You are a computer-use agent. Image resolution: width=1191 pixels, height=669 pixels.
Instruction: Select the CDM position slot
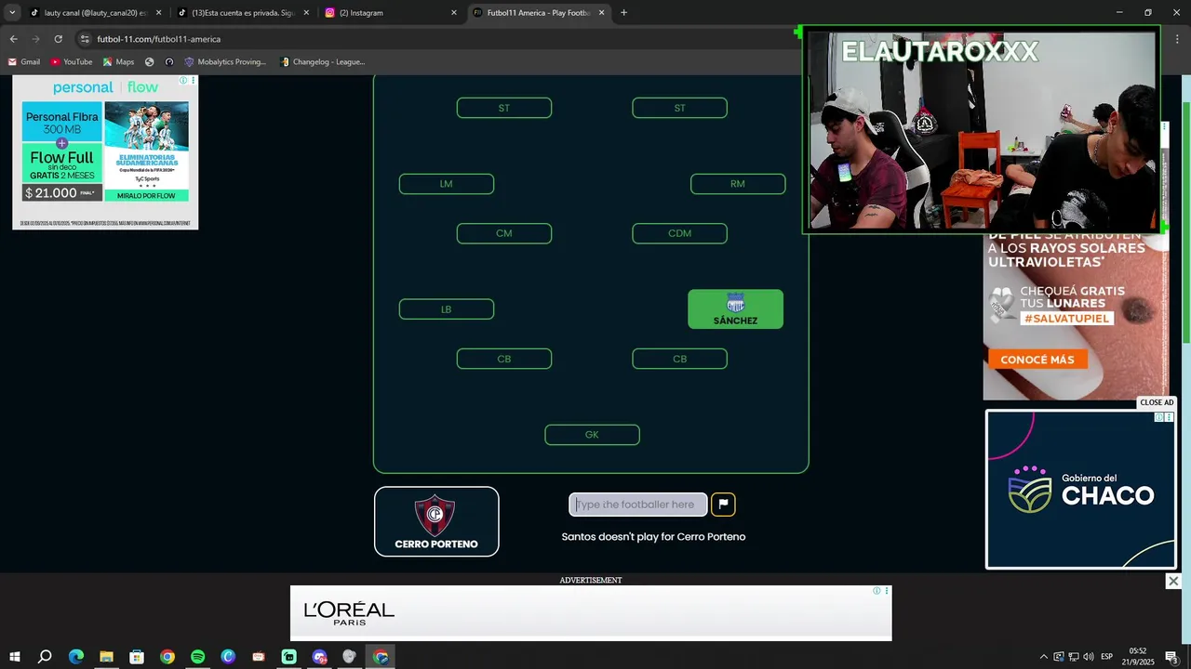[679, 233]
